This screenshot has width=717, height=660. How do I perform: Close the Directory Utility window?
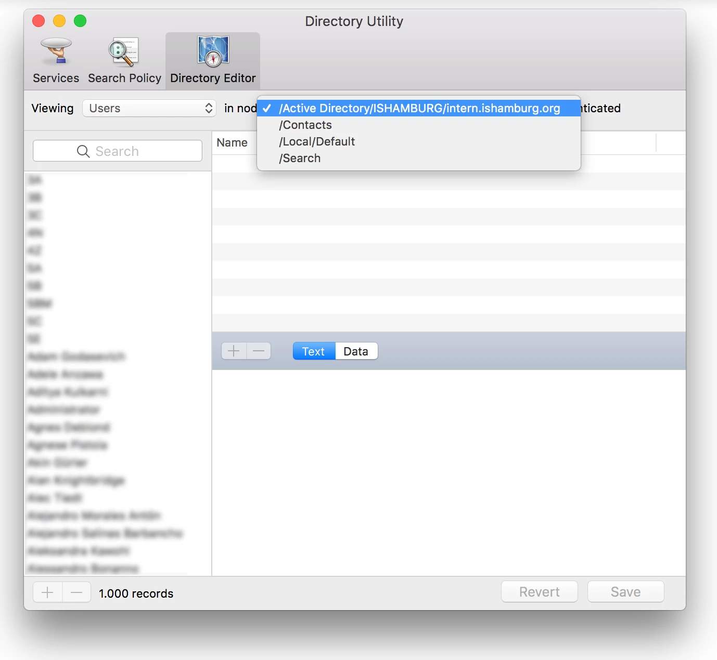click(x=39, y=21)
